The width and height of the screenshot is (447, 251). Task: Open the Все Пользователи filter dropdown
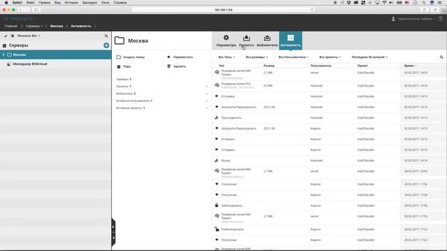293,57
